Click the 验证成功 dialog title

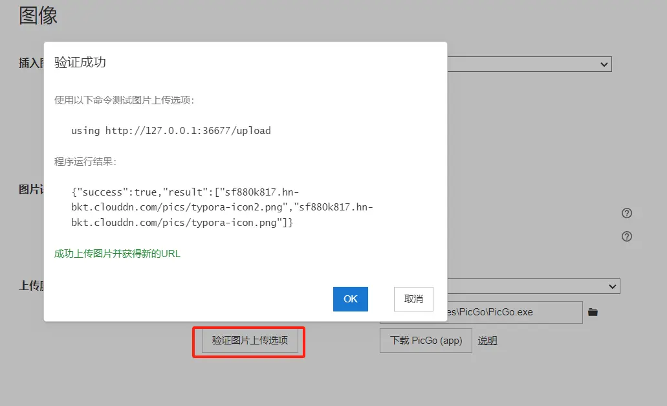[80, 62]
